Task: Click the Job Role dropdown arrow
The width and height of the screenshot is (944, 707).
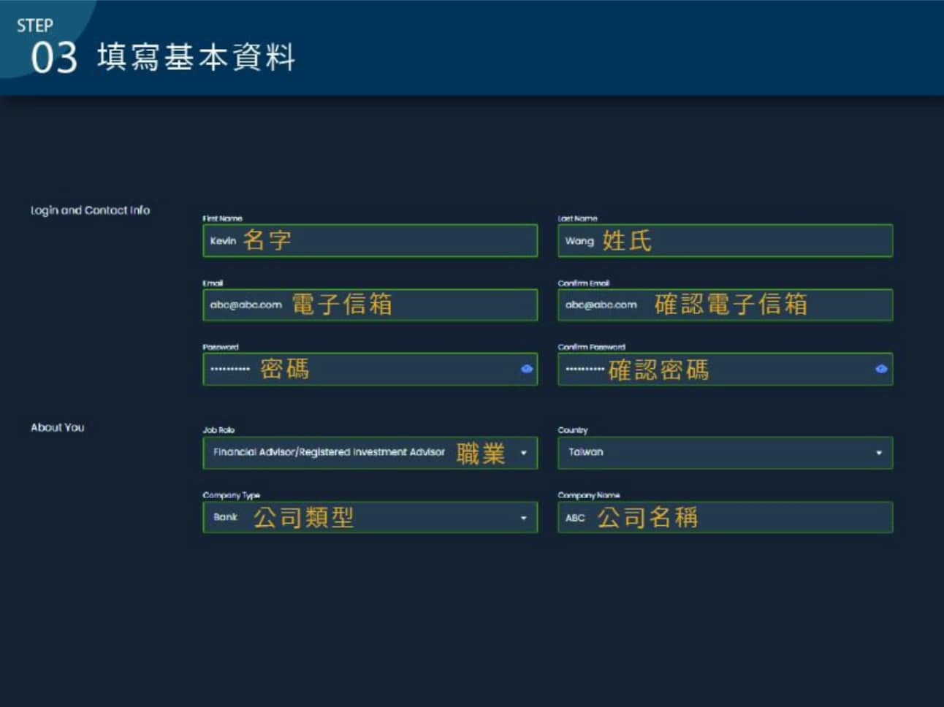Action: pyautogui.click(x=523, y=453)
